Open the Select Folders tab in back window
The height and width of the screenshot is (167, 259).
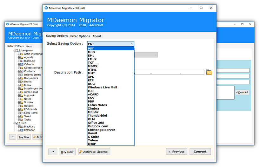(15, 46)
